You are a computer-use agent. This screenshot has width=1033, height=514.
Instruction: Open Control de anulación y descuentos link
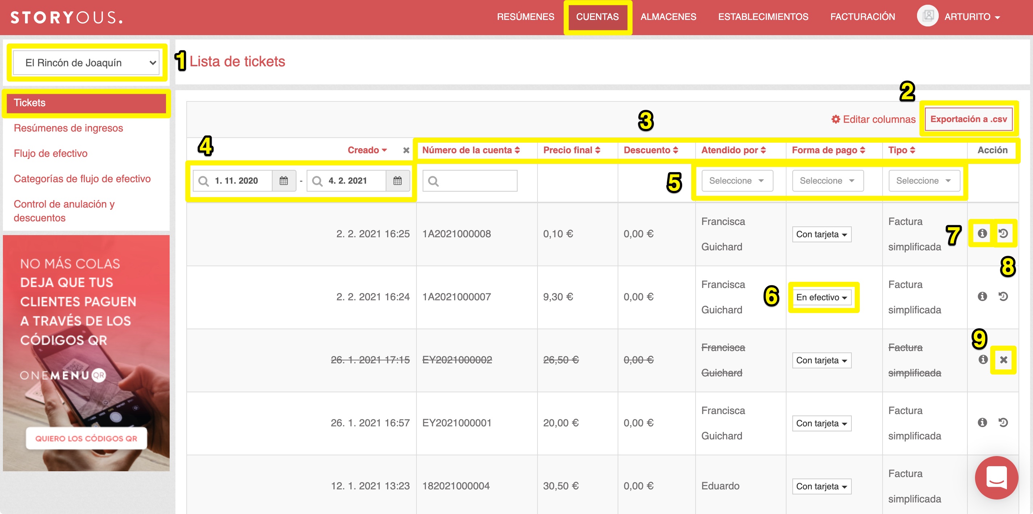[64, 211]
